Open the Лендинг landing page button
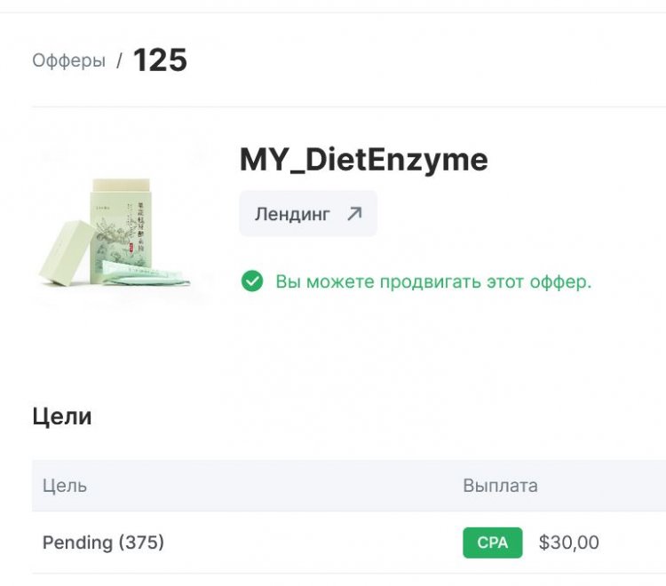 coord(308,214)
